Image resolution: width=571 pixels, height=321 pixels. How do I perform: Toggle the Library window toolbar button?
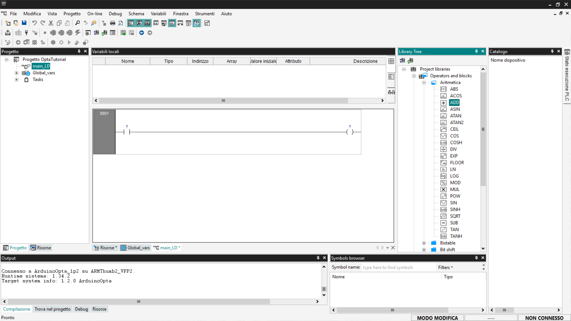pyautogui.click(x=147, y=23)
